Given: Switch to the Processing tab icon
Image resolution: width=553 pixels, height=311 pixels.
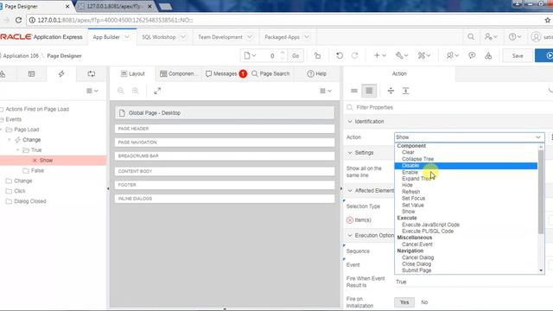Looking at the screenshot, I should (x=92, y=73).
